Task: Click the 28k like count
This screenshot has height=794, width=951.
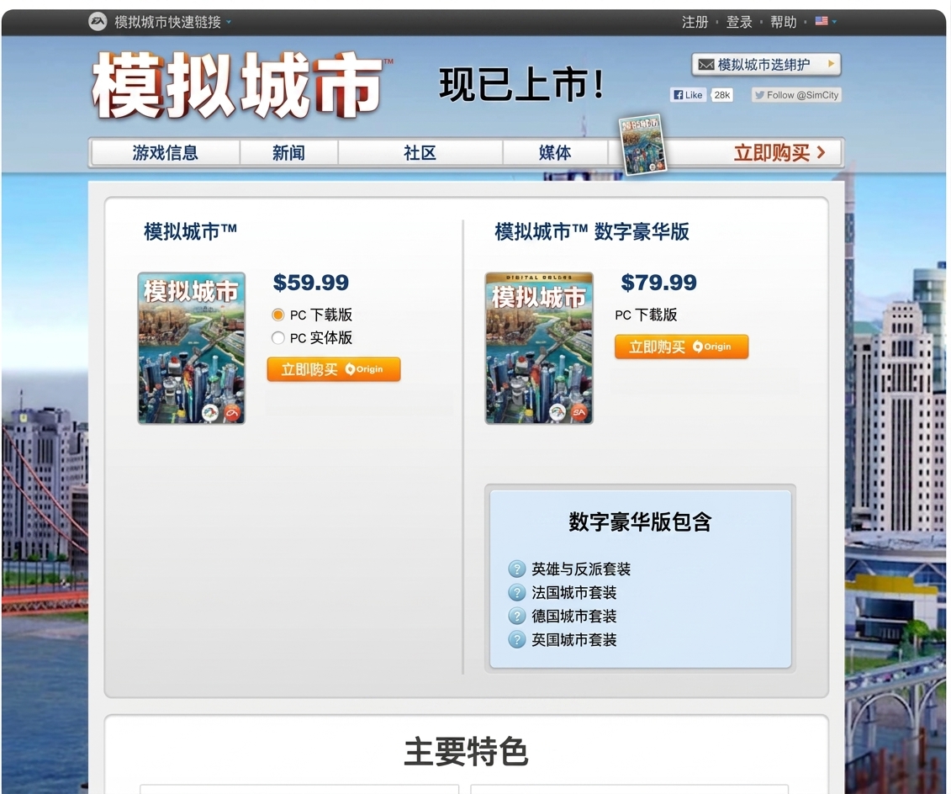Action: (x=721, y=95)
